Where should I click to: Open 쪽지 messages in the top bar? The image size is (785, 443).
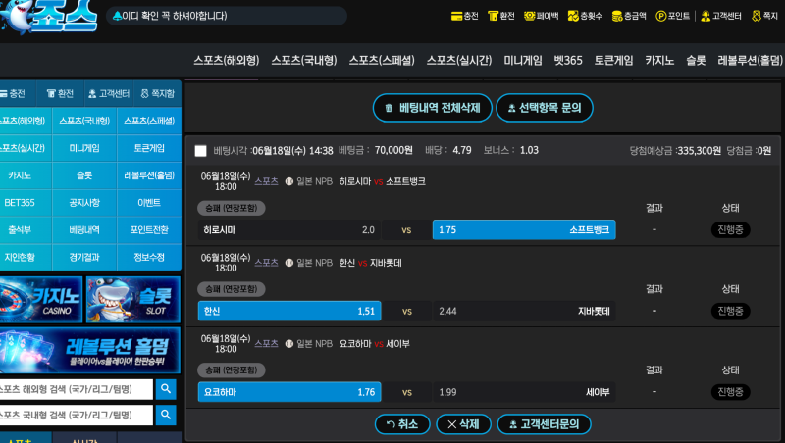(756, 16)
